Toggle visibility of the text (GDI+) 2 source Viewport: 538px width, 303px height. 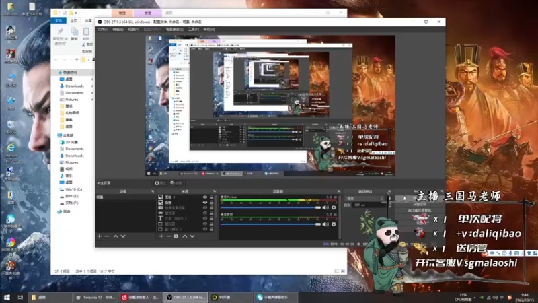[205, 218]
